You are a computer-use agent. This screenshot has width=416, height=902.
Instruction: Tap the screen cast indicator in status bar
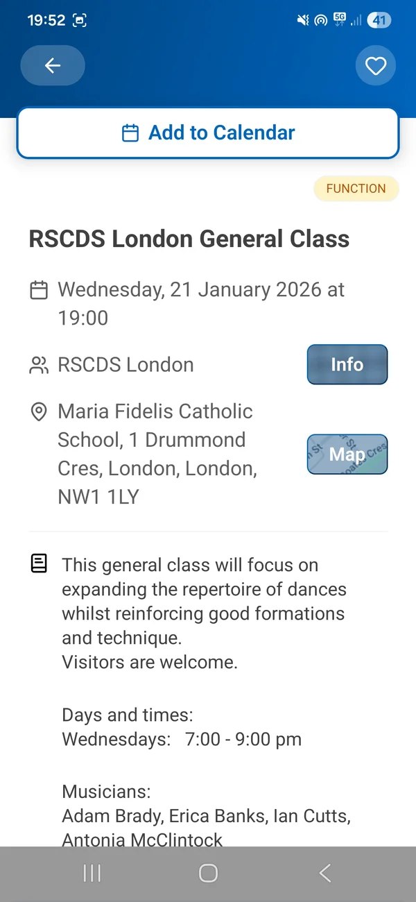(320, 20)
